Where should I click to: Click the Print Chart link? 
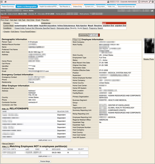[x=5, y=20]
